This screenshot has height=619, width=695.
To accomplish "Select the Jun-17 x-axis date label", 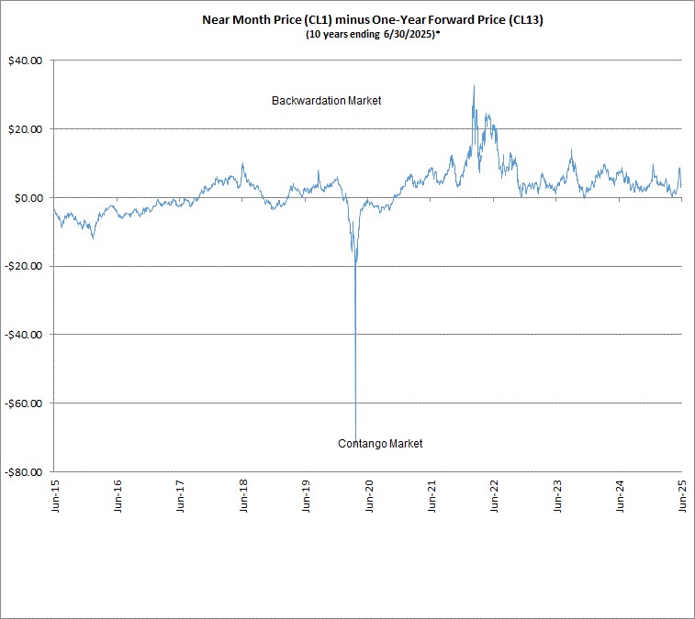I will point(180,495).
